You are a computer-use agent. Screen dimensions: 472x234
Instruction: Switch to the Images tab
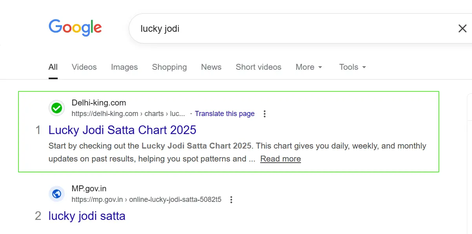coord(124,67)
